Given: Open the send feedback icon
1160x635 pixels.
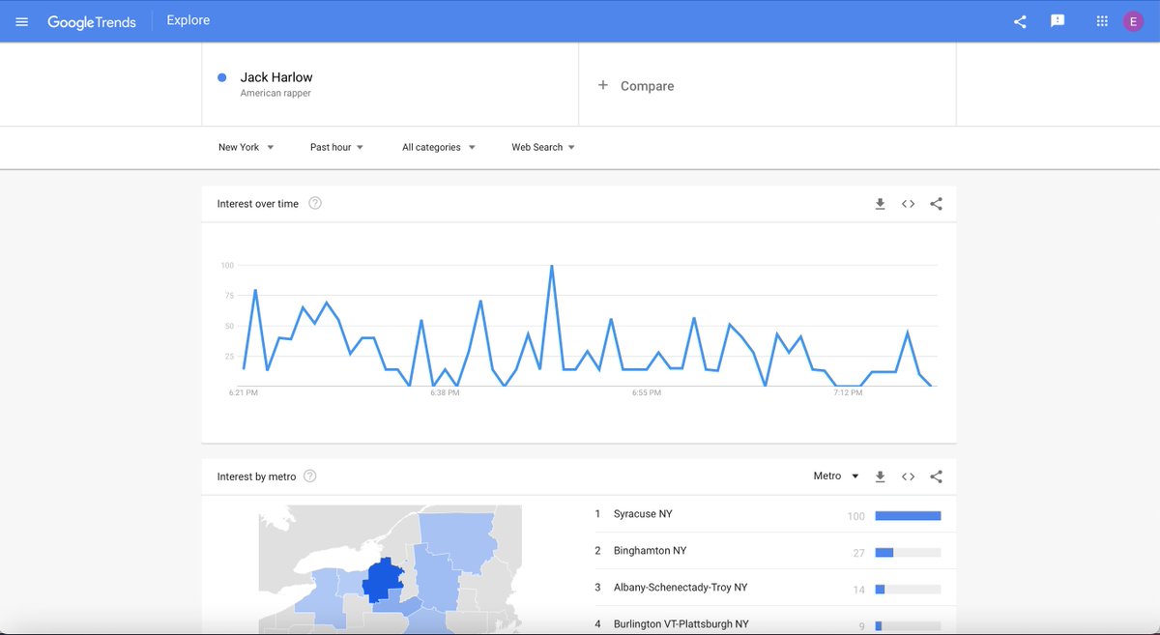Looking at the screenshot, I should point(1058,21).
